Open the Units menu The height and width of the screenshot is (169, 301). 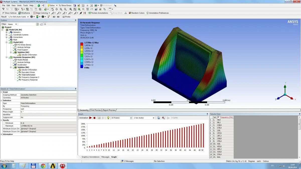[x=19, y=5]
